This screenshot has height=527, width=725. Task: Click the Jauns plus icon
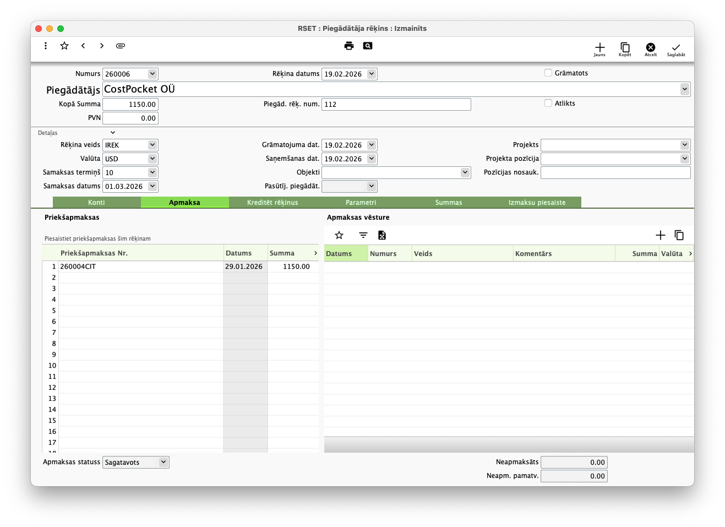point(599,48)
